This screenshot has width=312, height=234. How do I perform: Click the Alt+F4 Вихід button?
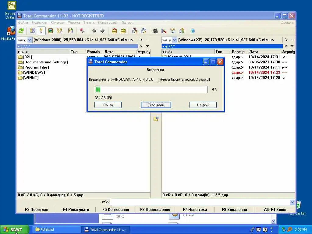pos(275,210)
